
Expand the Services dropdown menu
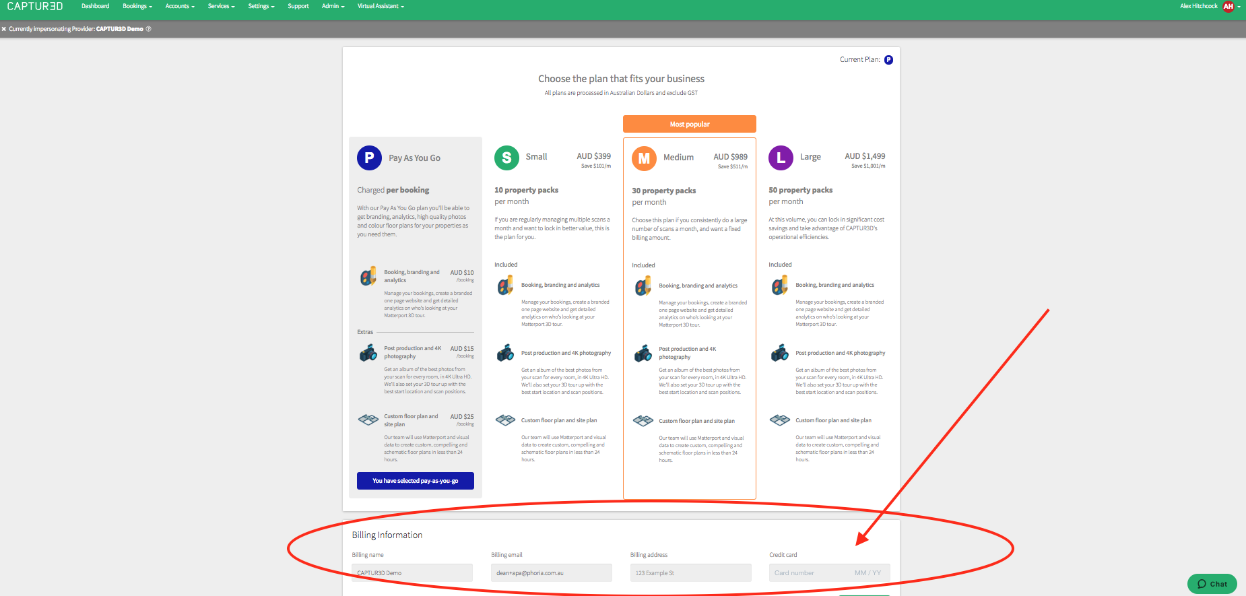[221, 6]
